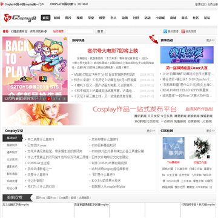This screenshot has width=218, height=218.
Task: Open article 什么叫御姐?
Action: (36, 180)
